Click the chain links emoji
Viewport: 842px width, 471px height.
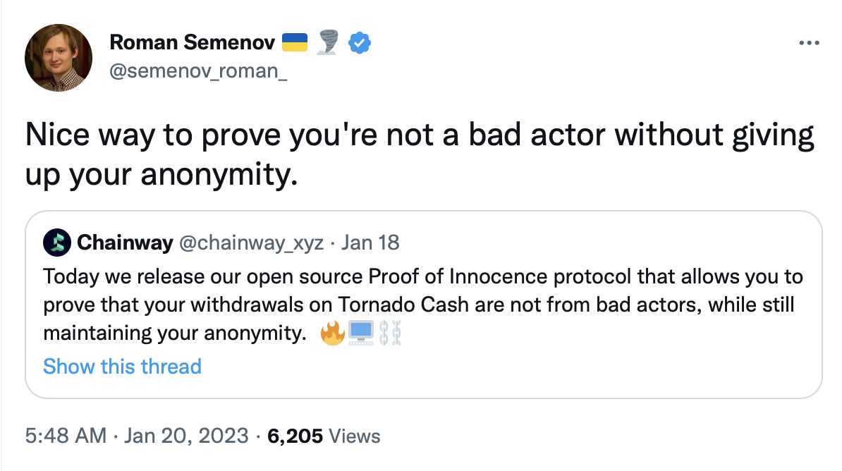pos(389,333)
